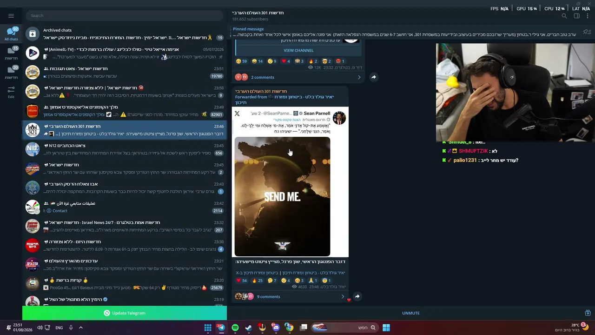Click the Update Telegram button
The height and width of the screenshot is (335, 595).
(125, 313)
